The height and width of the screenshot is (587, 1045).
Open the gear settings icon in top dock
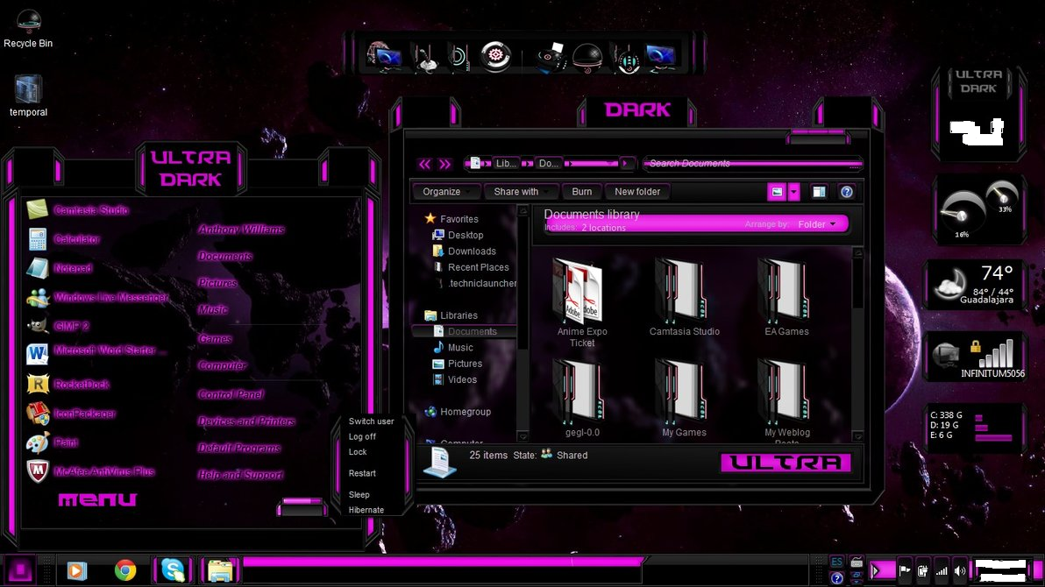click(x=496, y=56)
